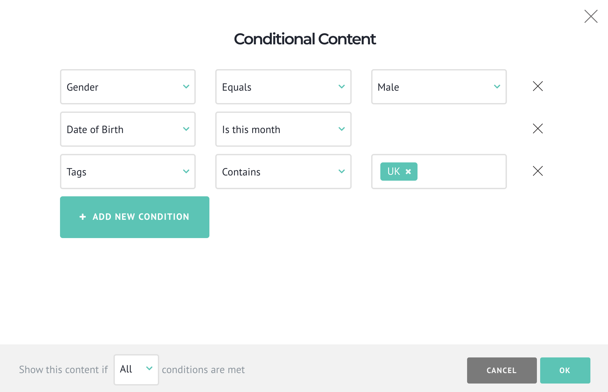Expand the Contains operator dropdown
This screenshot has width=608, height=392.
[283, 172]
